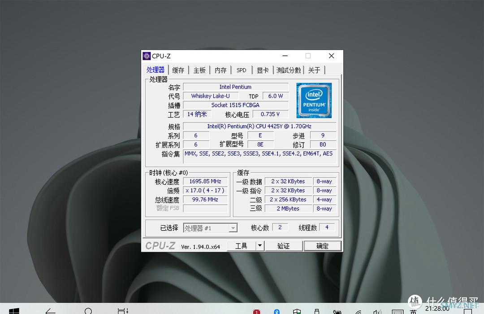
Task: Click the 型号 value E
Action: tap(260, 135)
